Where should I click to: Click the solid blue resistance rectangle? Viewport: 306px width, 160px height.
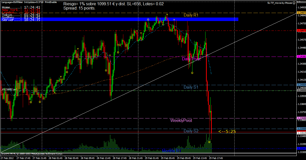(140, 19)
